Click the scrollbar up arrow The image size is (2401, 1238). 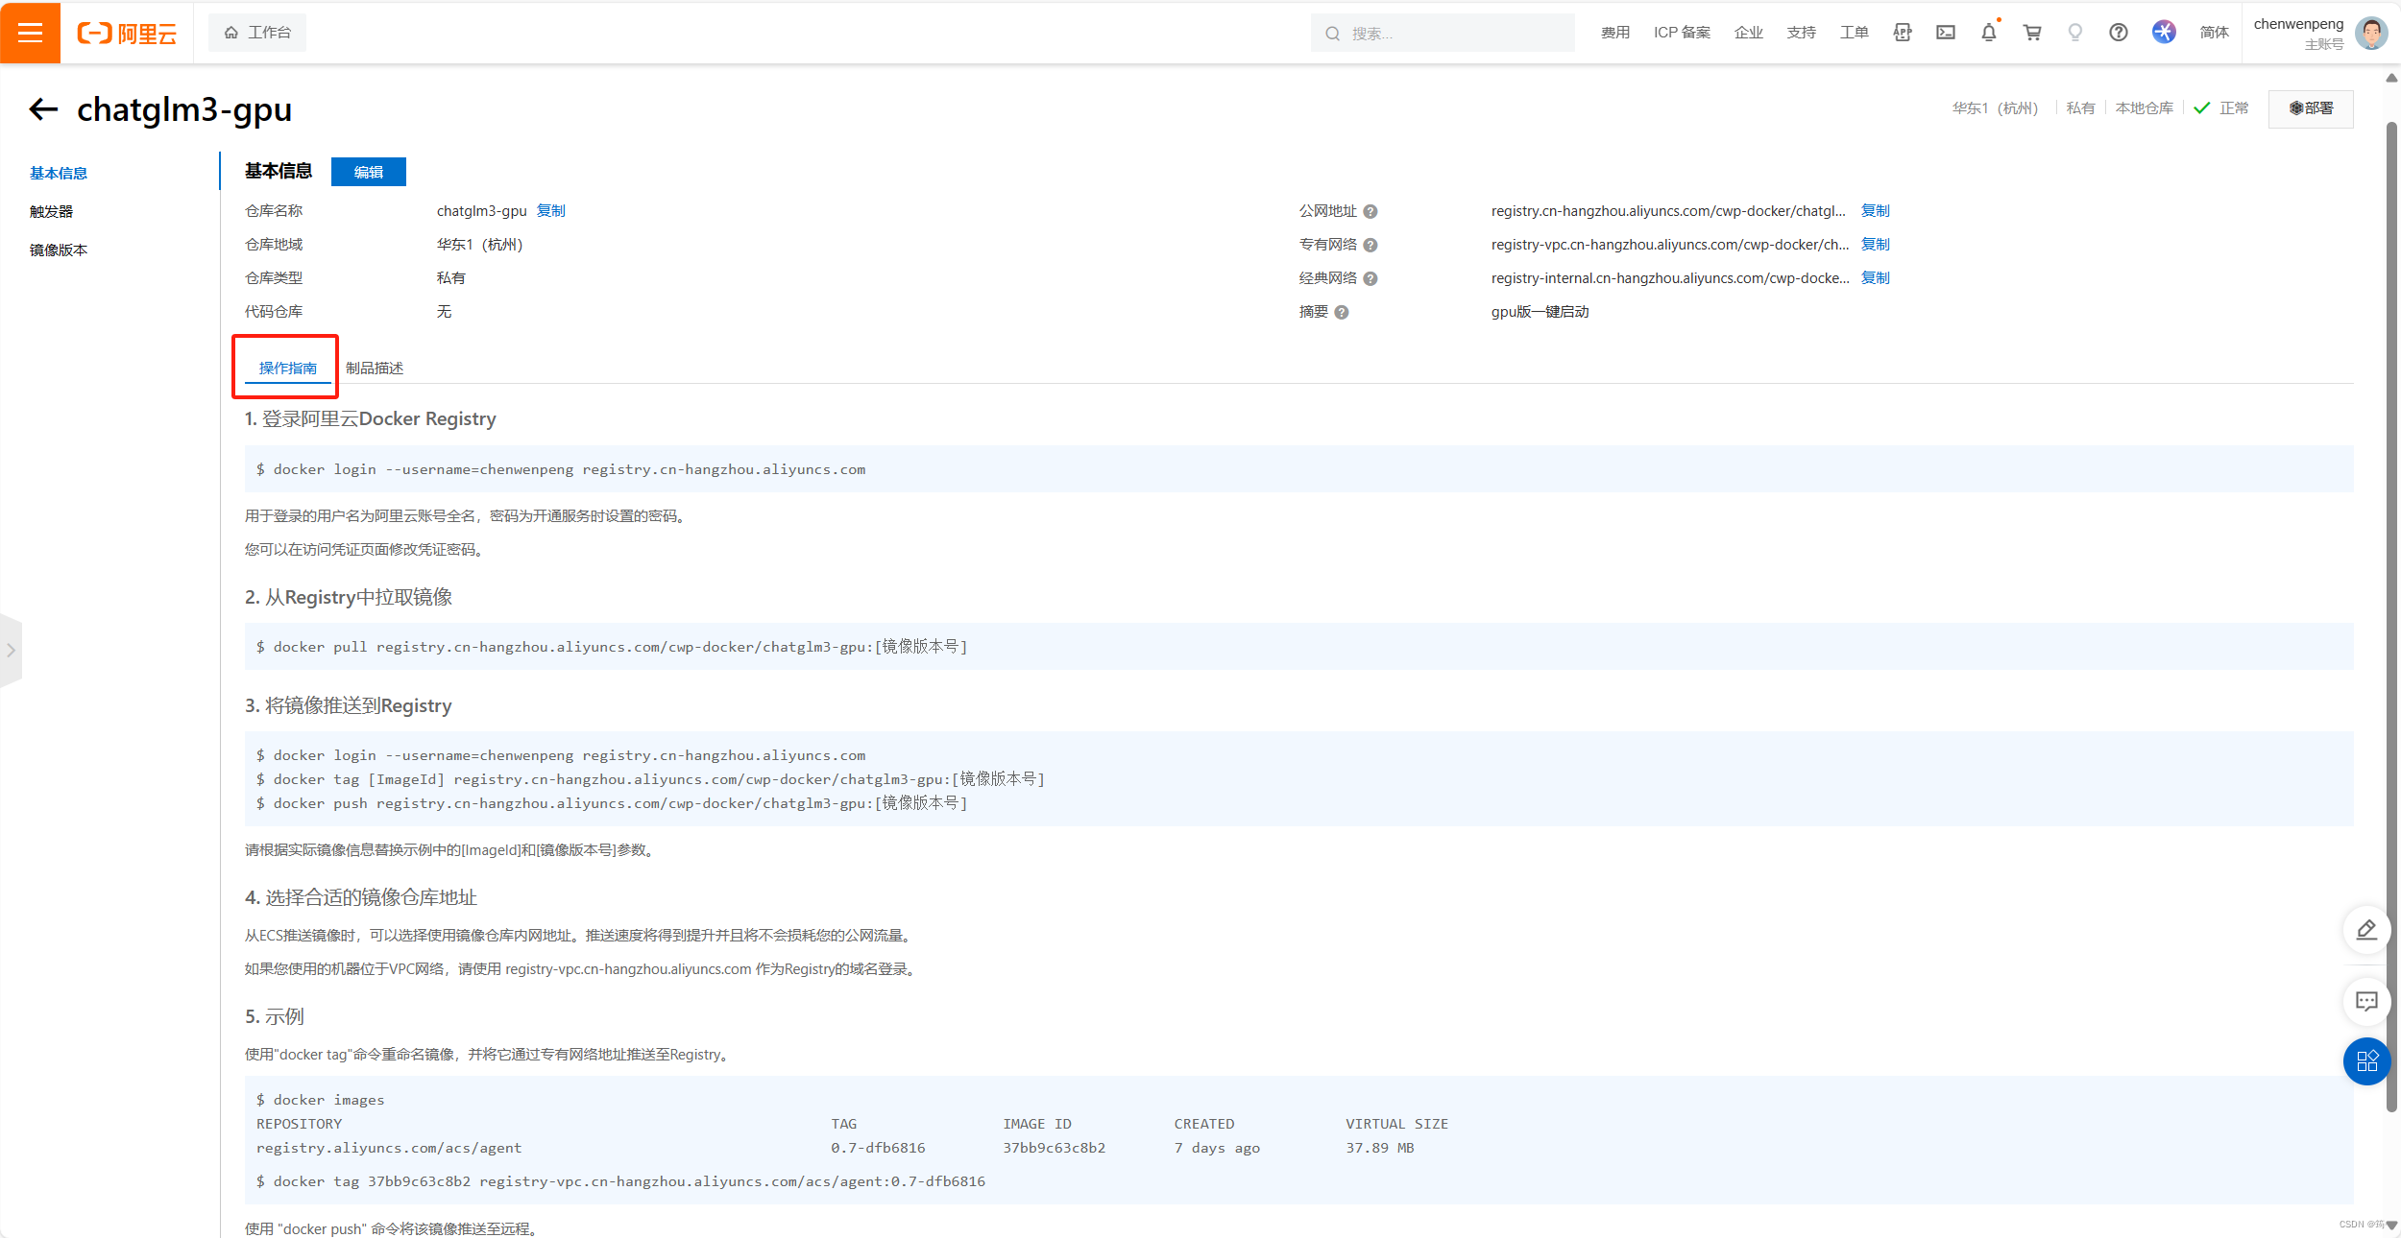point(2391,78)
